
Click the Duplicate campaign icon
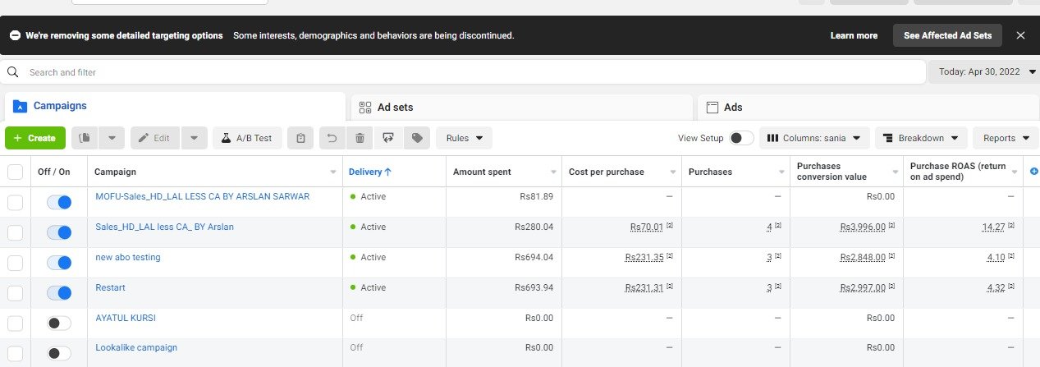(85, 138)
